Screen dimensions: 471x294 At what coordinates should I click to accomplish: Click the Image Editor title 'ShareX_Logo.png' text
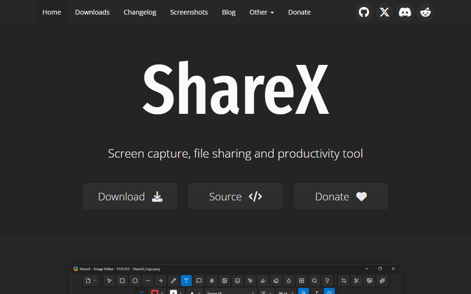(x=146, y=269)
